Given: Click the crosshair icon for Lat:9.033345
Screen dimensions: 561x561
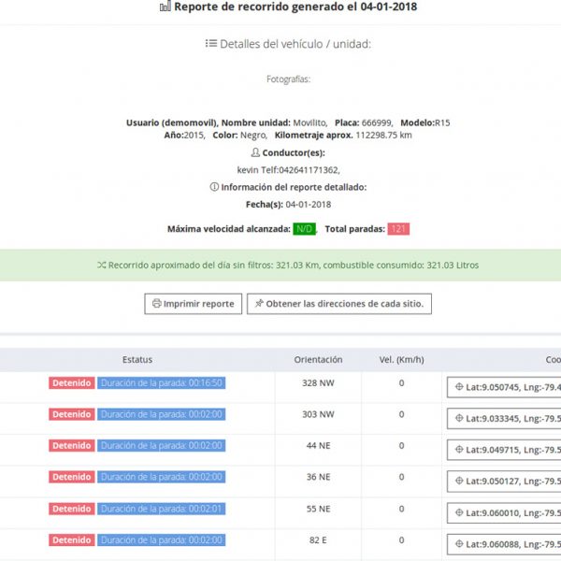Looking at the screenshot, I should click(x=459, y=419).
